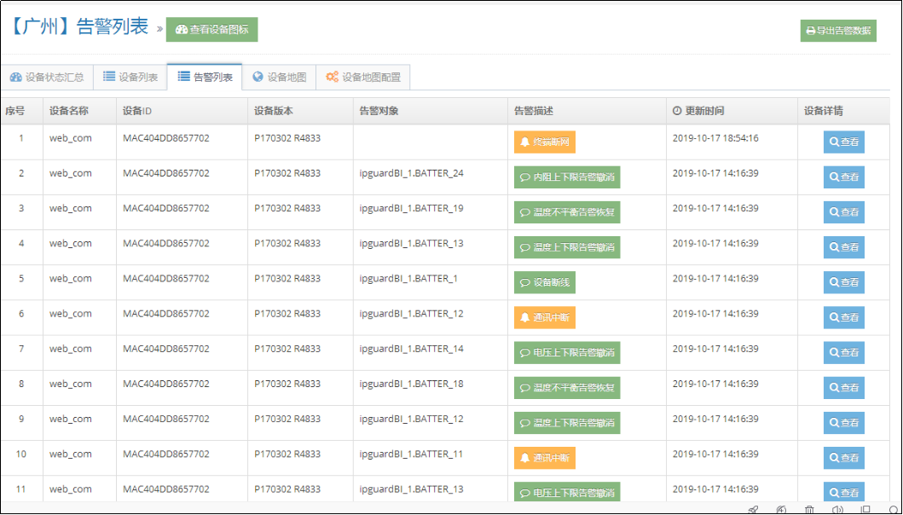Click the 查看设备图标 green button
This screenshot has height=515, width=903.
(x=211, y=29)
